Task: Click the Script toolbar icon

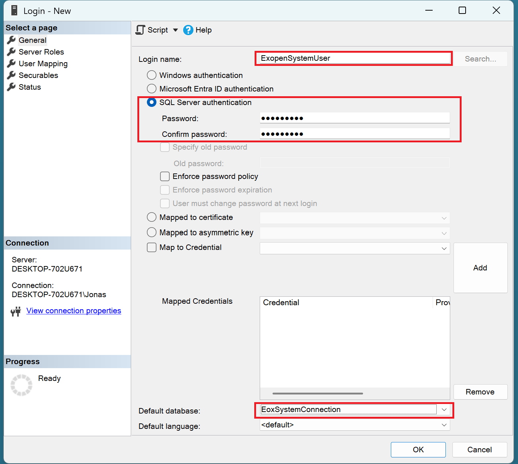Action: 140,30
